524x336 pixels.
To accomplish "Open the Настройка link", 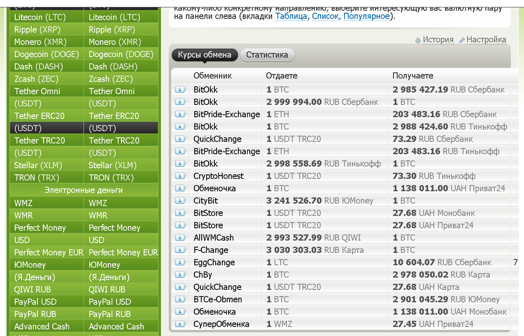I will 486,40.
